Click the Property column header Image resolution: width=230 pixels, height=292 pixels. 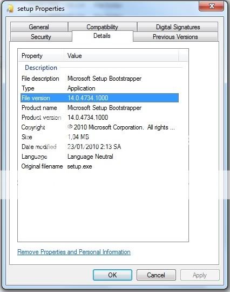click(x=41, y=56)
